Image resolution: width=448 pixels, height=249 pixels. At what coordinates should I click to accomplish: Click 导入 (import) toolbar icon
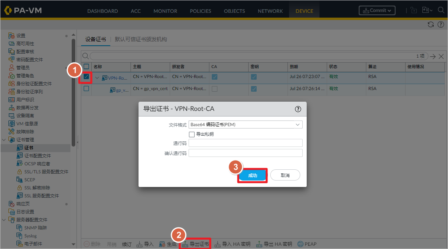[139, 244]
